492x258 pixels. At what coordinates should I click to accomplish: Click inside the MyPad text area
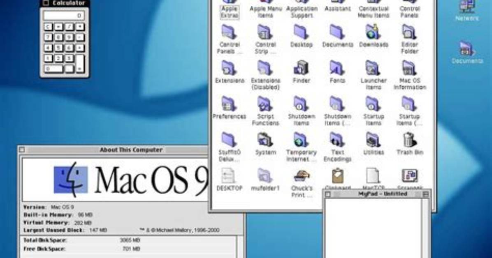[x=374, y=228]
